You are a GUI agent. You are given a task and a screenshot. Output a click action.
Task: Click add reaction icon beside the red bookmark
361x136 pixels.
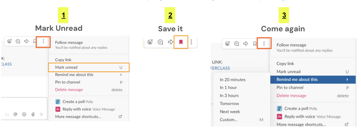pyautogui.click(x=150, y=42)
